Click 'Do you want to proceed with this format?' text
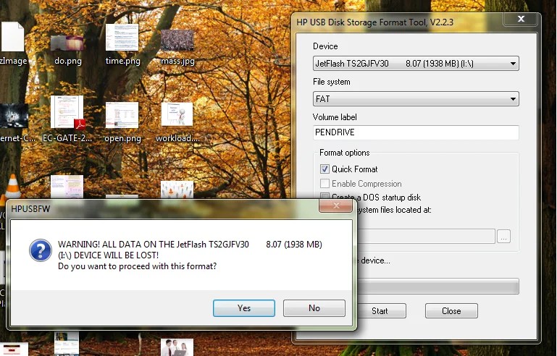The height and width of the screenshot is (356, 557). (137, 266)
